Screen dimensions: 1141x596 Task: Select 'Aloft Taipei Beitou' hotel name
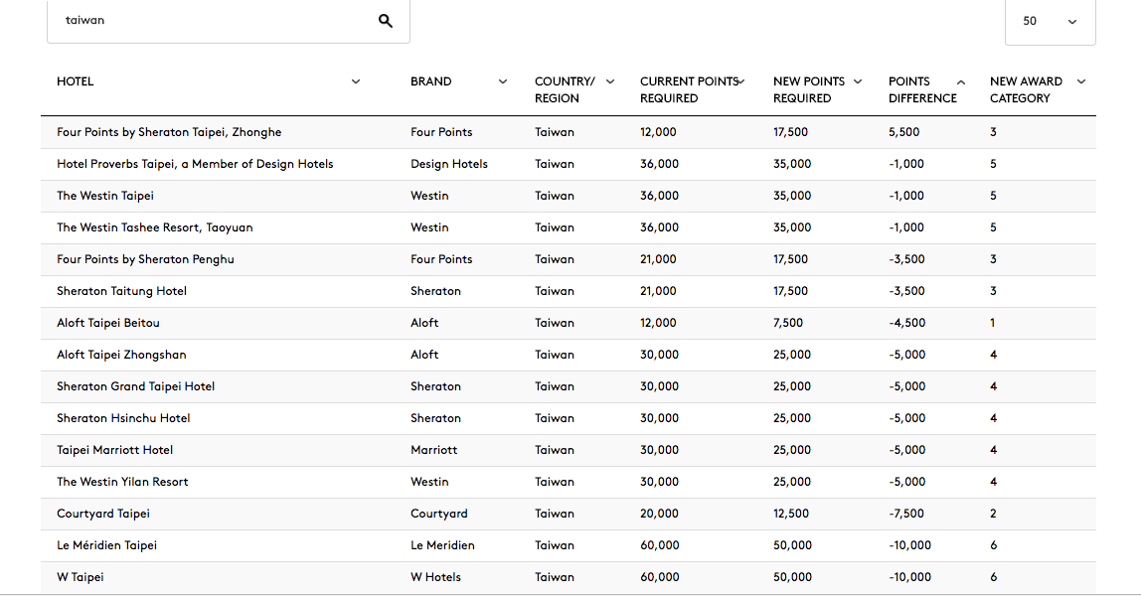[x=108, y=323]
